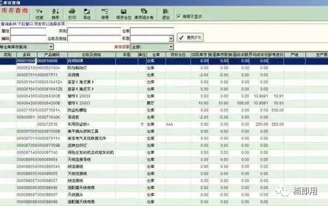Select the 车用防盗锁A name cell
The width and height of the screenshot is (328, 206).
coord(78,124)
